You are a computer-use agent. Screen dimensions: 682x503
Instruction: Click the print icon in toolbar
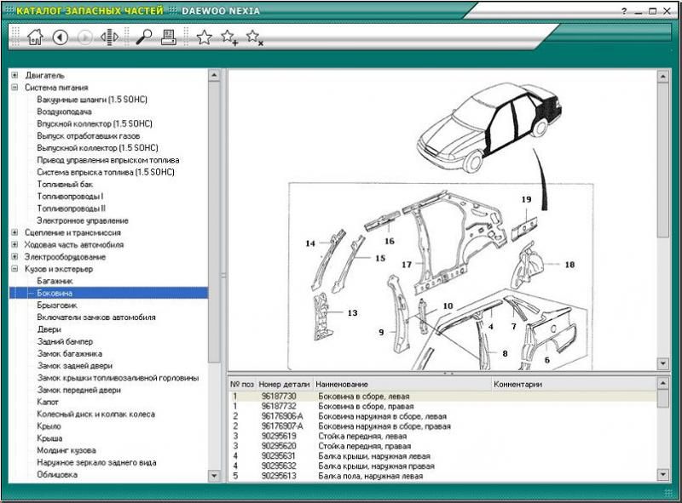tap(169, 37)
